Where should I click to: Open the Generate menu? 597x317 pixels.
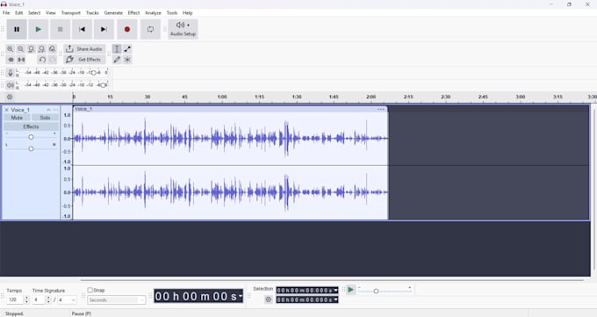point(113,13)
